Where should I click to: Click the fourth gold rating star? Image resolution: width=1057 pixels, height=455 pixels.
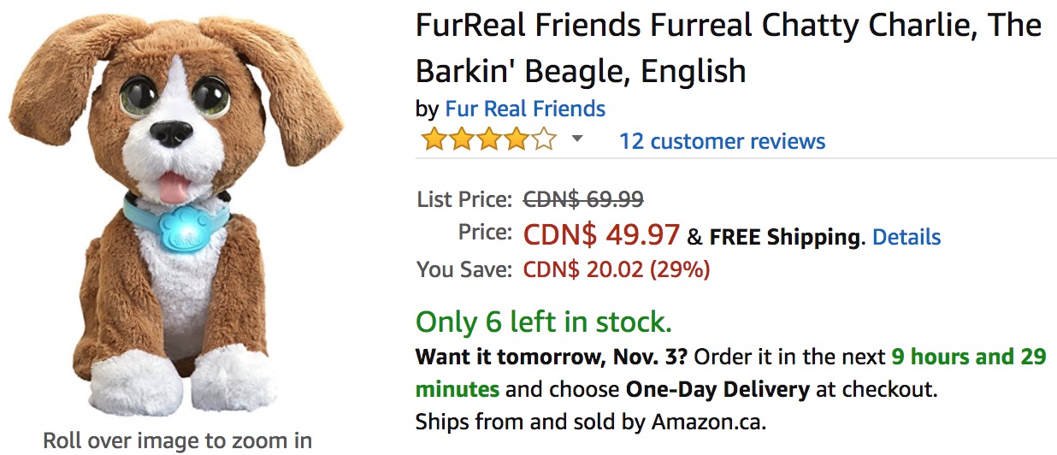(516, 139)
